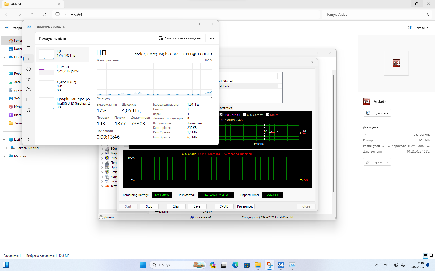435x271 pixels.
Task: Expand the Мережа tree node
Action: point(4,156)
